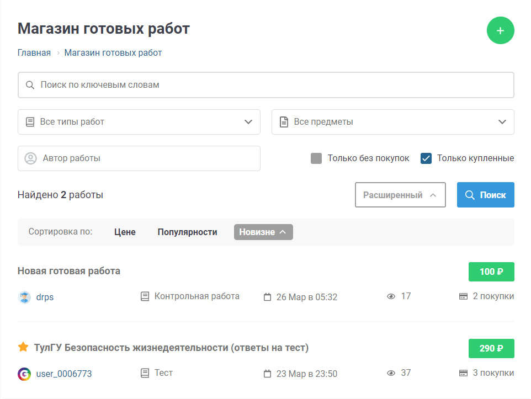The width and height of the screenshot is (531, 399).
Task: Click the green plus add-work button
Action: click(500, 30)
